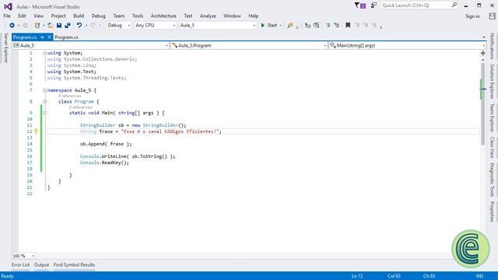Open the Tools menu

(x=138, y=16)
